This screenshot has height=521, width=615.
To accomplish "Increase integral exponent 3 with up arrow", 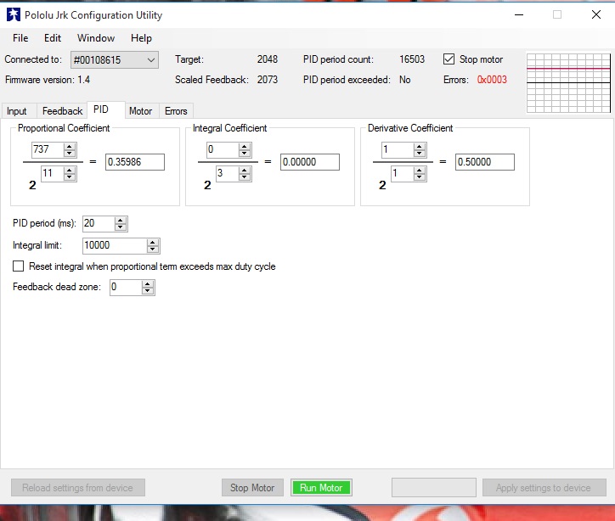I will click(x=245, y=170).
